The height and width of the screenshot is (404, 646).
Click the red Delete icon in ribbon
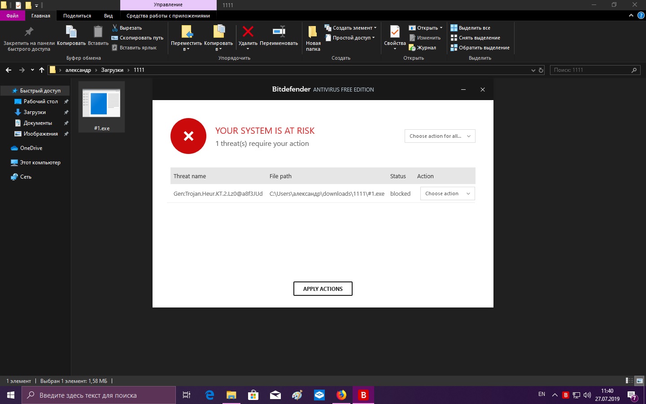click(x=248, y=32)
